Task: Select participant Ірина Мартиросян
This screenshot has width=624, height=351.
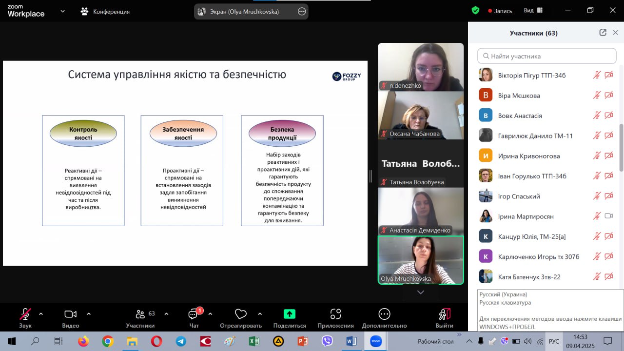Action: [546, 216]
